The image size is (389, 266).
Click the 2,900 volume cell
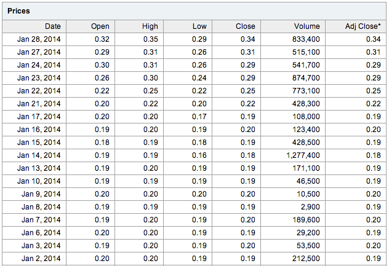pos(293,207)
